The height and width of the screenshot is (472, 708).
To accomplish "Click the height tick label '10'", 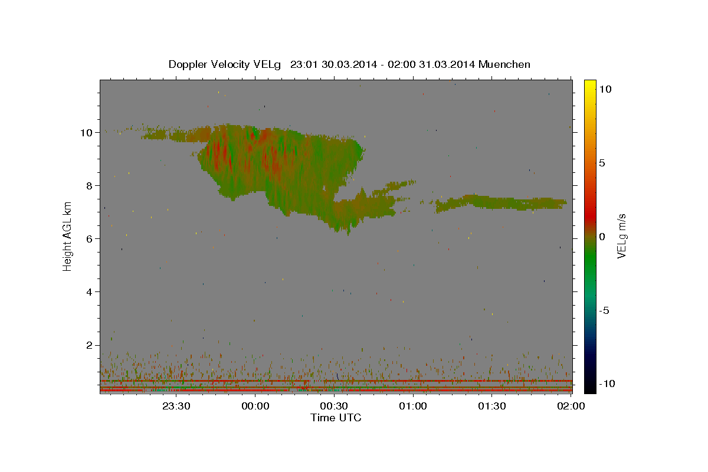I will pos(86,133).
